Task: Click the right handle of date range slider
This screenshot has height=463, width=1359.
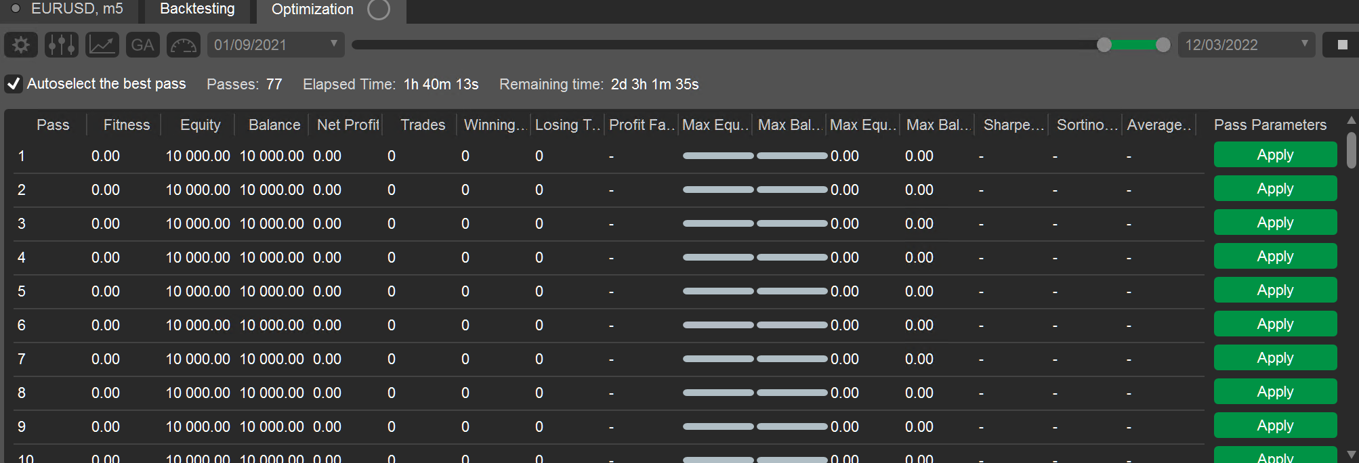Action: tap(1163, 45)
